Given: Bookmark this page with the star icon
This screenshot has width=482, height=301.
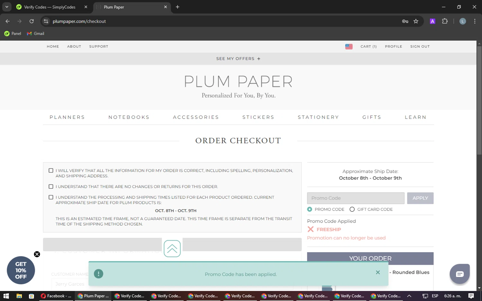Looking at the screenshot, I should coord(416,21).
